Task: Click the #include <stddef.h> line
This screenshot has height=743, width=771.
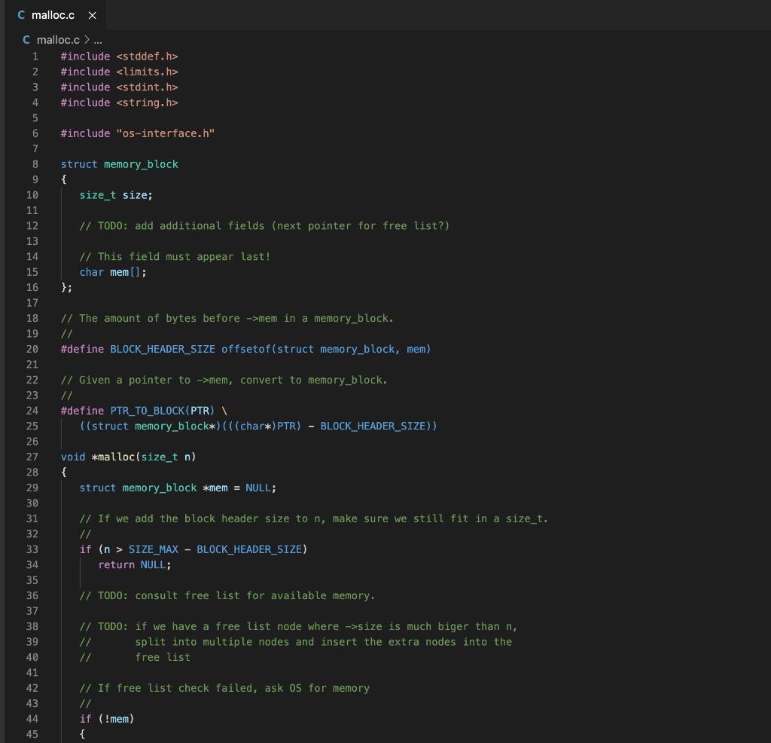Action: [119, 56]
